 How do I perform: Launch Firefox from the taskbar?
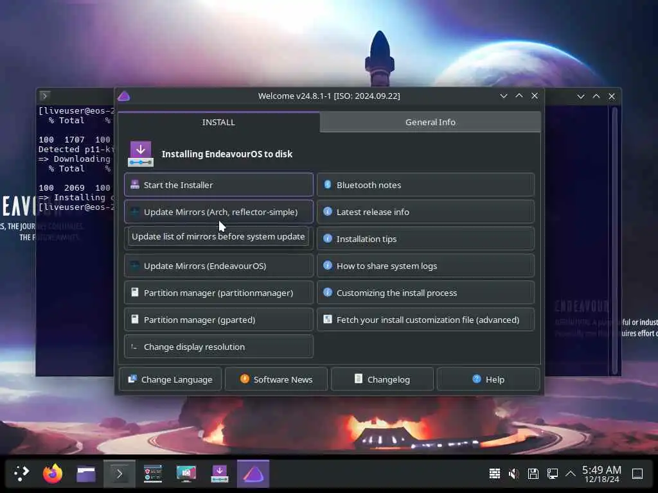[53, 474]
